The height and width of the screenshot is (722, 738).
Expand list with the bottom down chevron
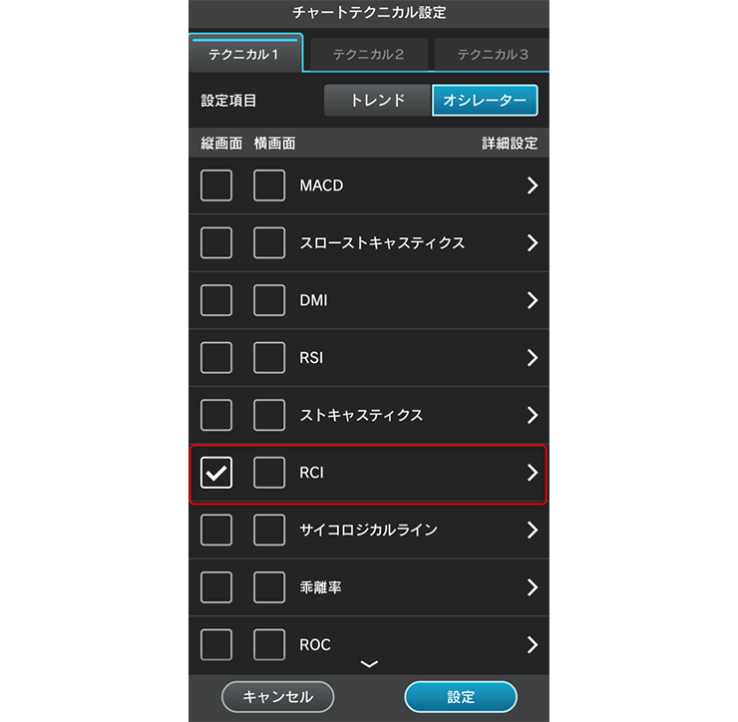coord(369,664)
